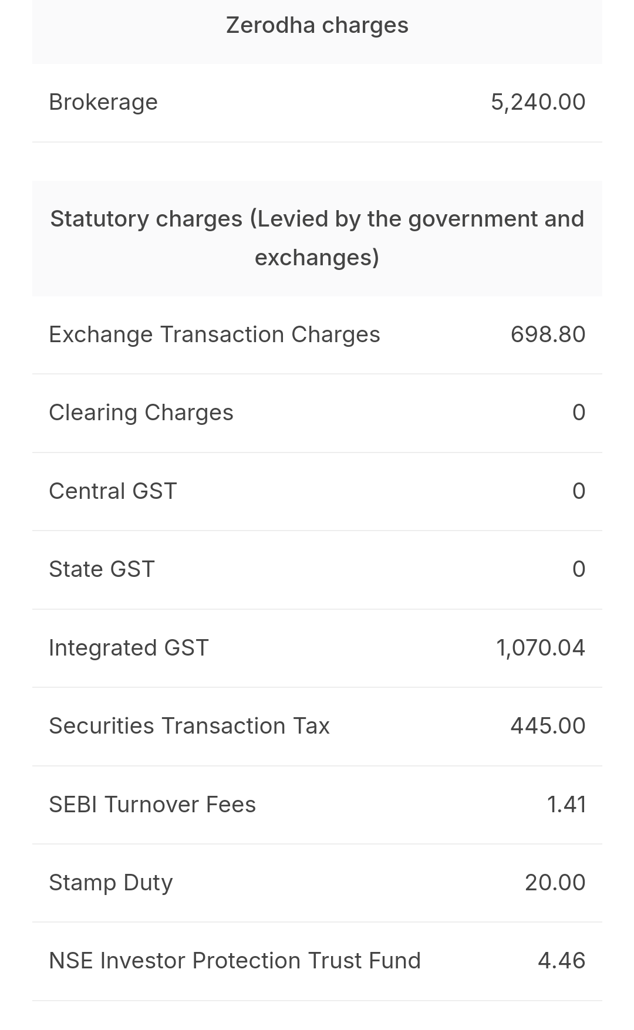The height and width of the screenshot is (1030, 634).
Task: Click the Brokerage amount 5,240.00
Action: [x=538, y=102]
